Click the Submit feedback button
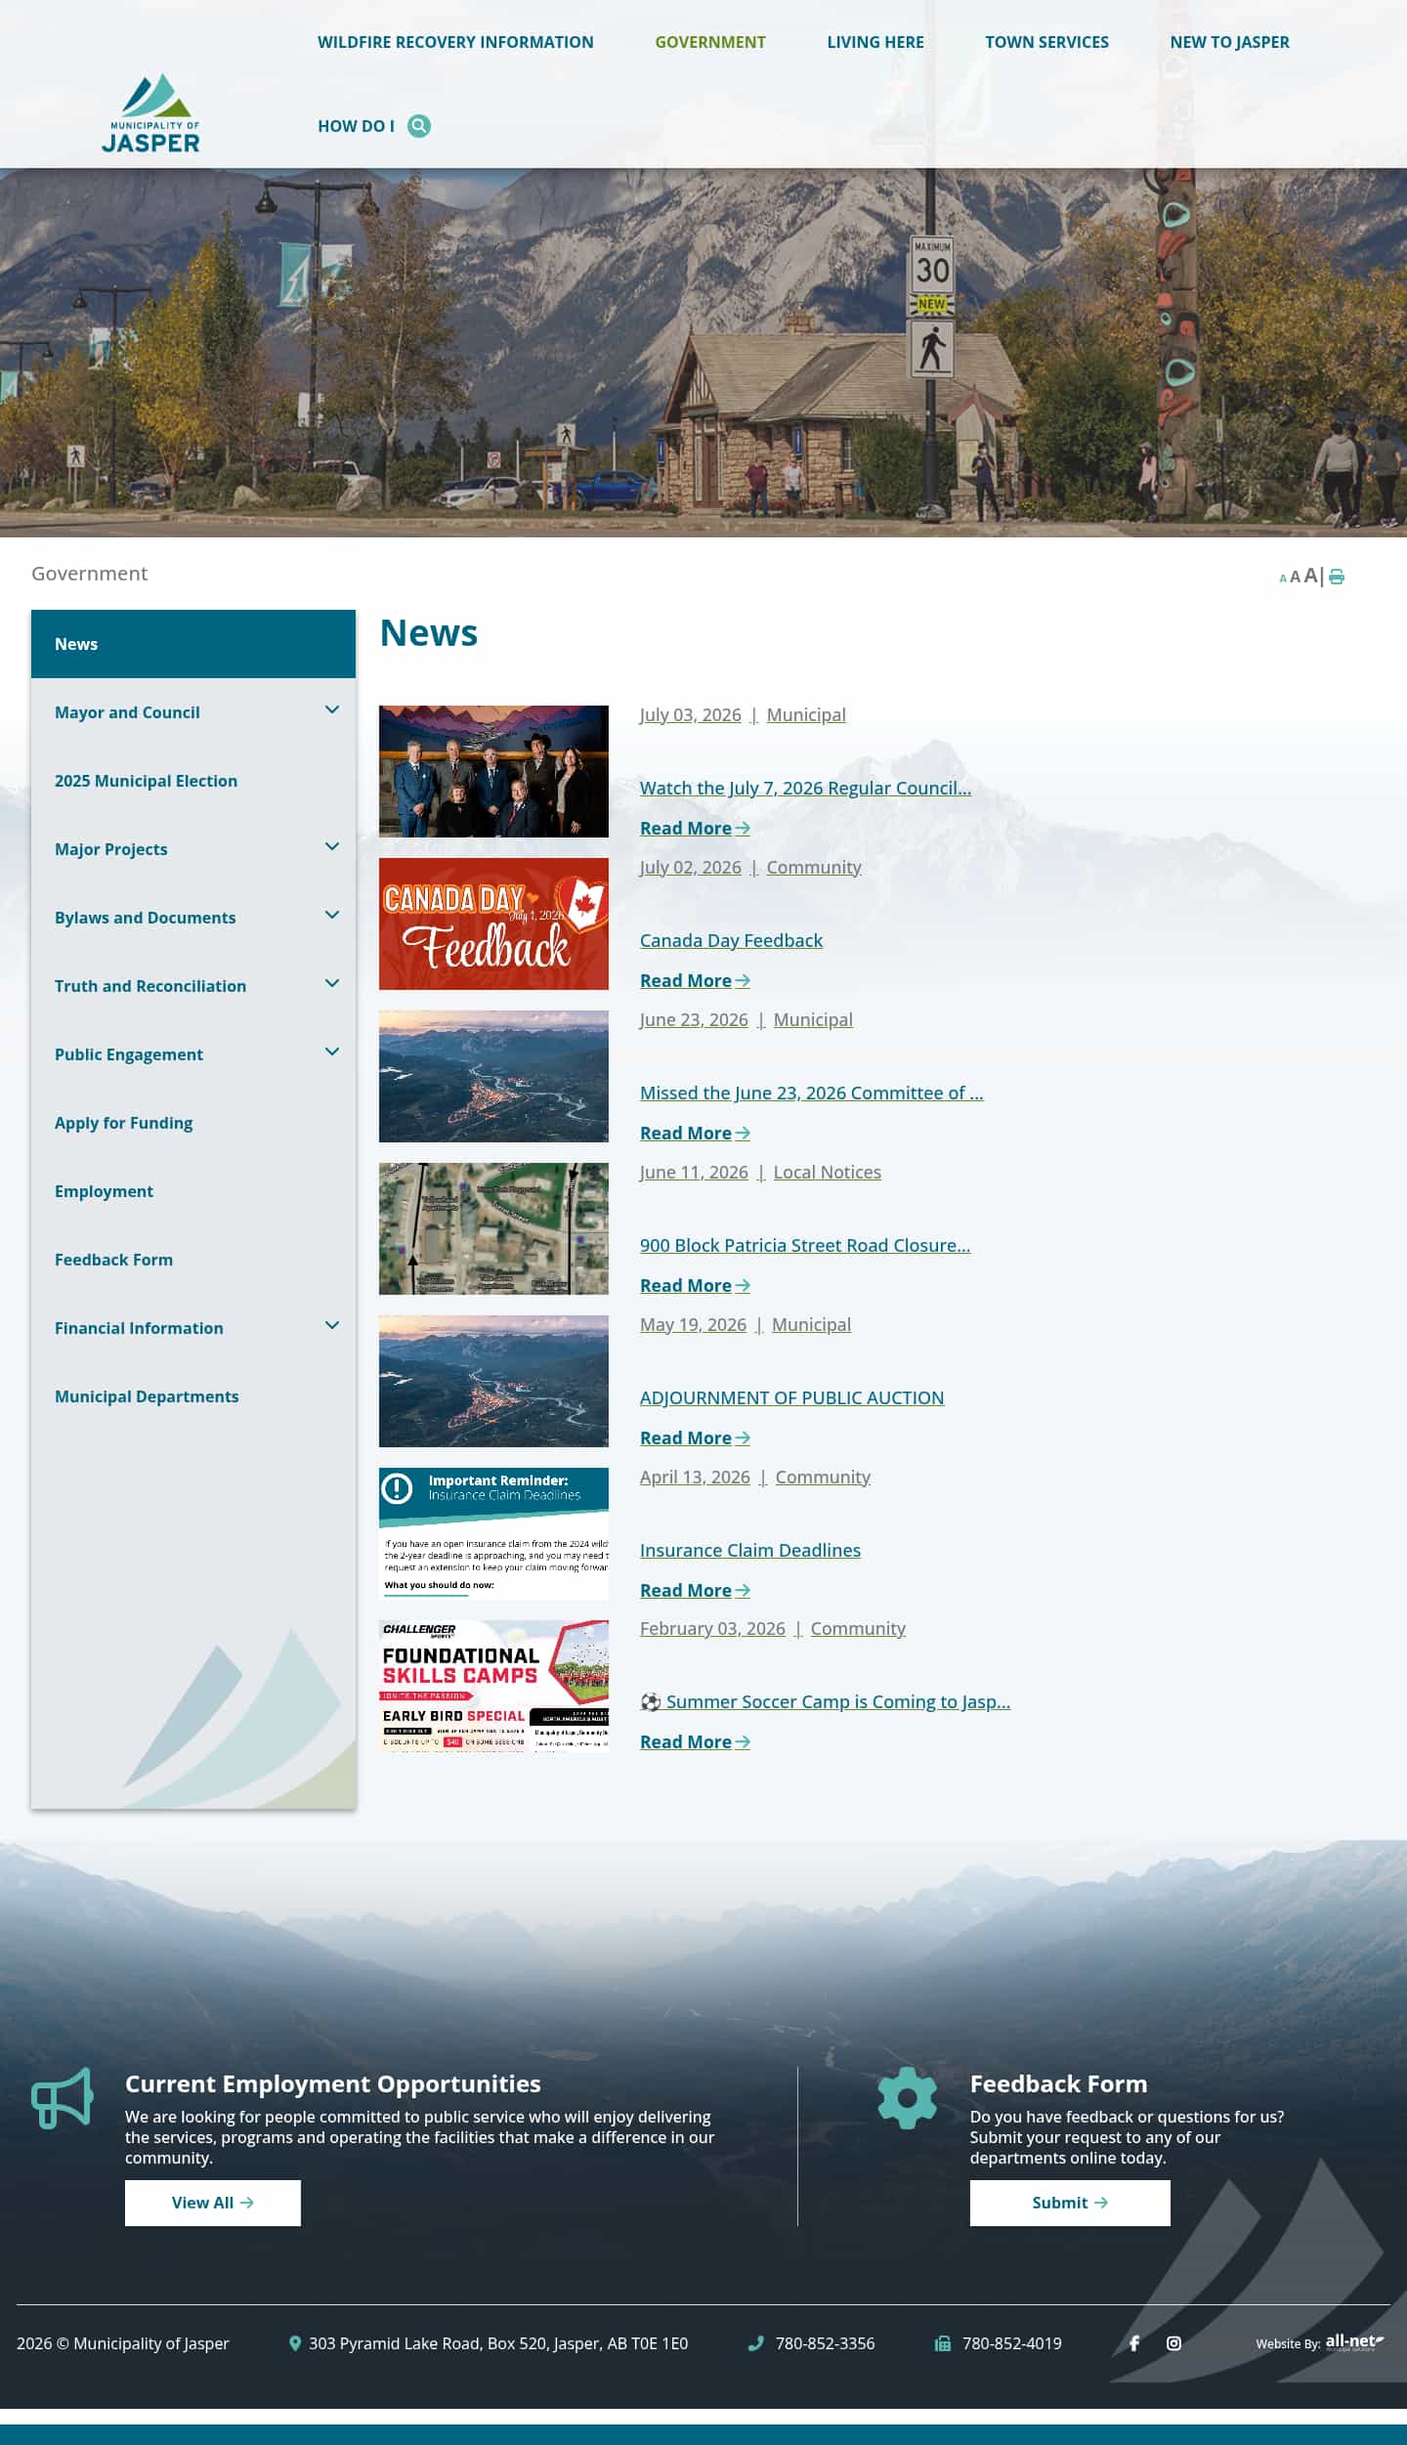The height and width of the screenshot is (2445, 1407). 1070,2203
